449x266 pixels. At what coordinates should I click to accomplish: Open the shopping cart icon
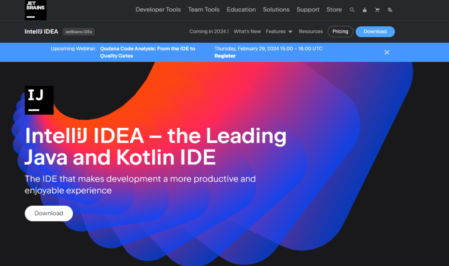pyautogui.click(x=377, y=10)
